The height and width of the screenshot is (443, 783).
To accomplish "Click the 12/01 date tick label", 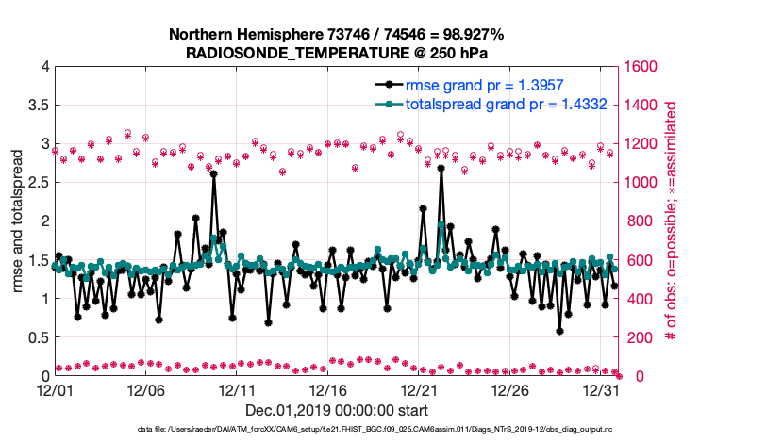I will [x=55, y=389].
